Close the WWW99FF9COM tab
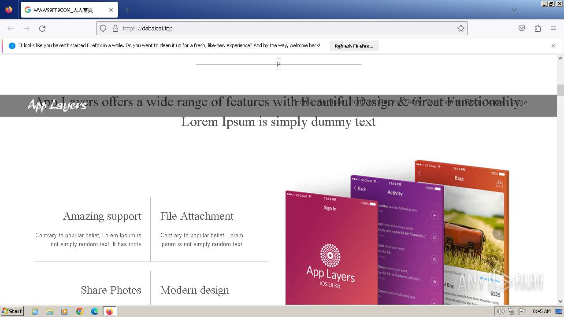The height and width of the screenshot is (317, 564). click(111, 10)
